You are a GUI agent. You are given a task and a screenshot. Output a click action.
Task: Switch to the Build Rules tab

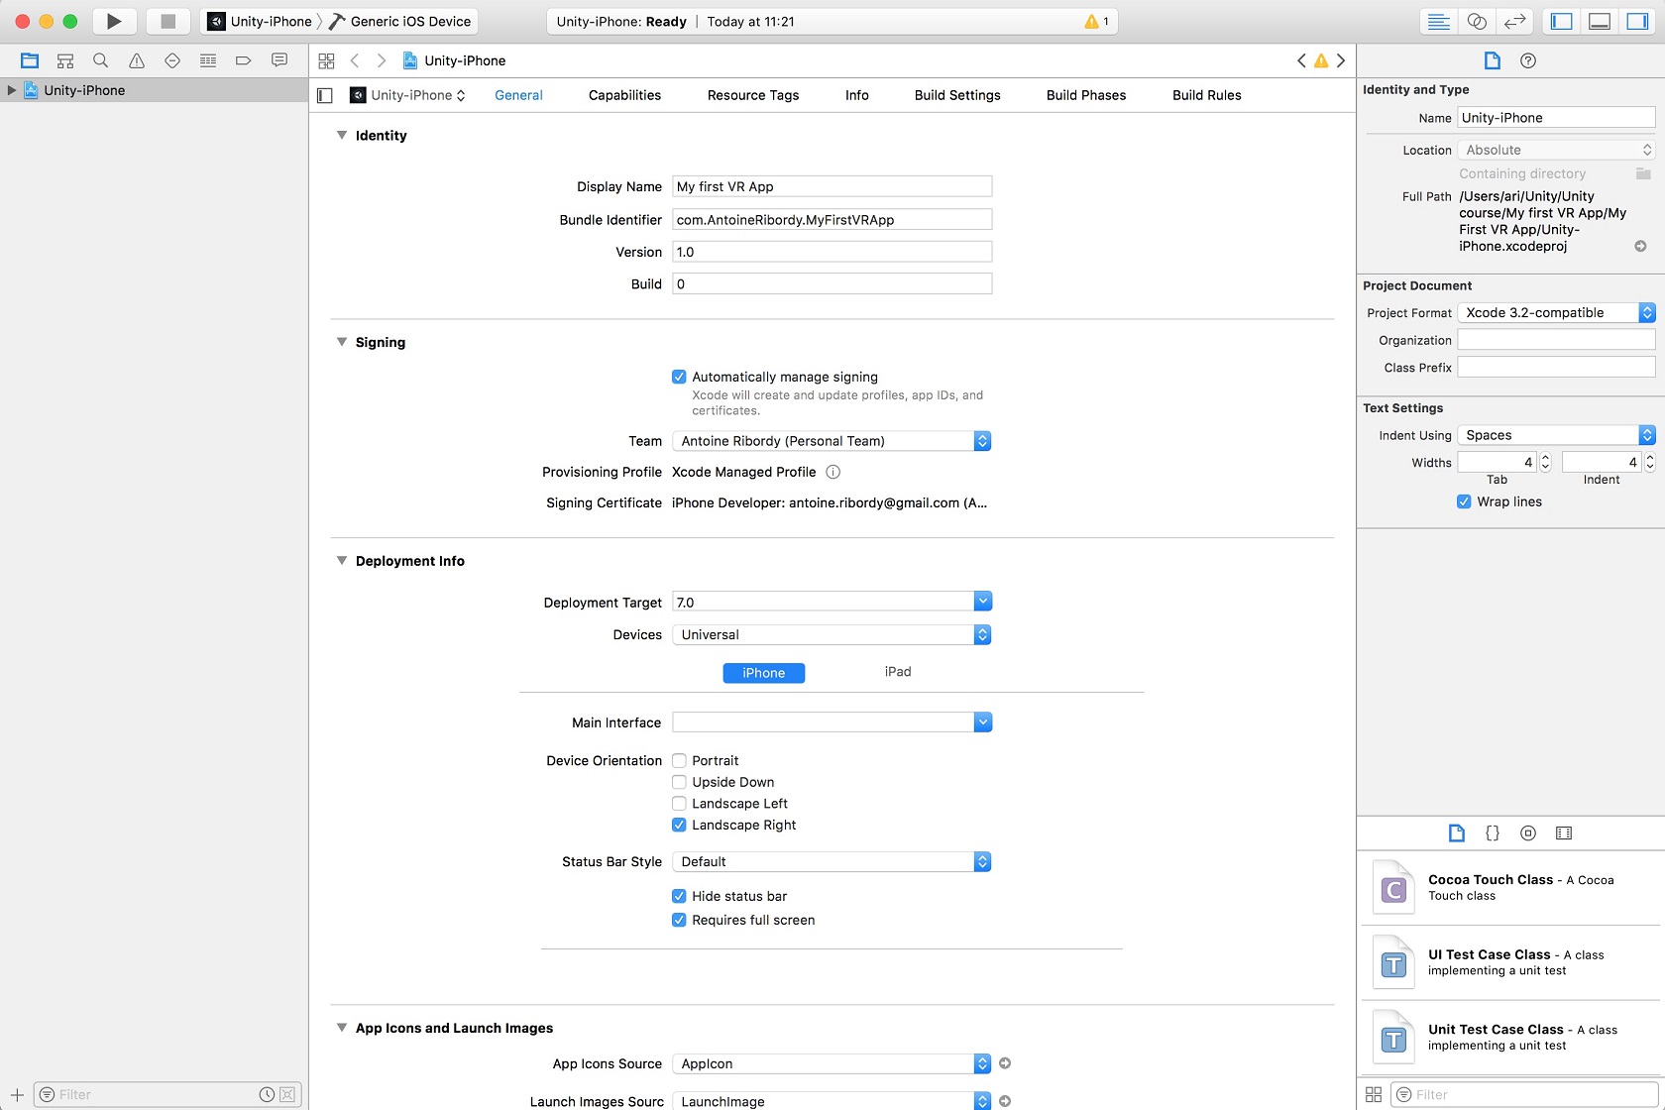(x=1207, y=95)
